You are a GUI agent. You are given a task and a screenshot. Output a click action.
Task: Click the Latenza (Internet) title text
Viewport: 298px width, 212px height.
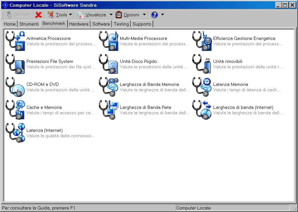pos(44,130)
